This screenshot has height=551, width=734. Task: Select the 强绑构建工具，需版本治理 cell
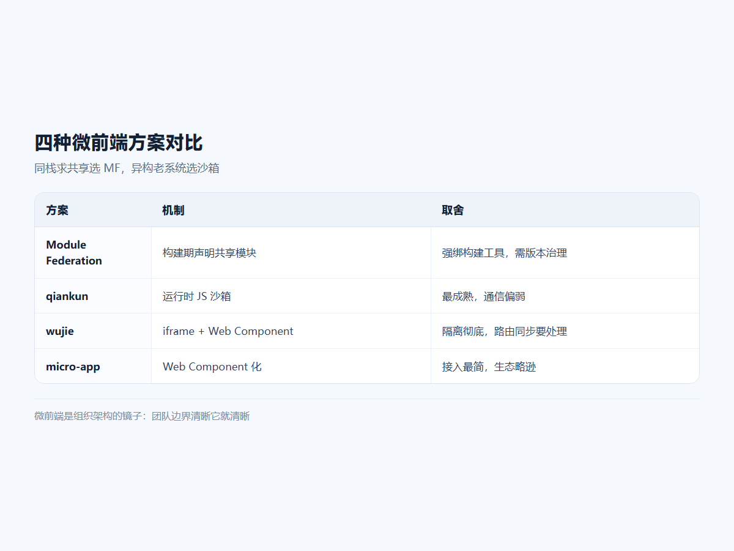(565, 253)
